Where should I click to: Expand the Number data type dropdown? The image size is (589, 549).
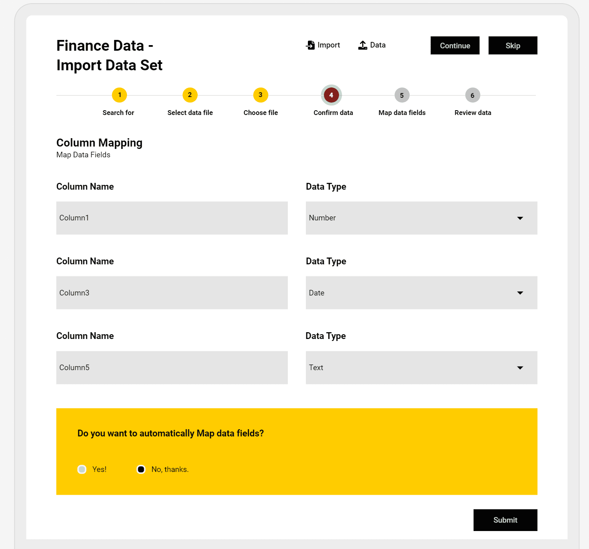[422, 218]
